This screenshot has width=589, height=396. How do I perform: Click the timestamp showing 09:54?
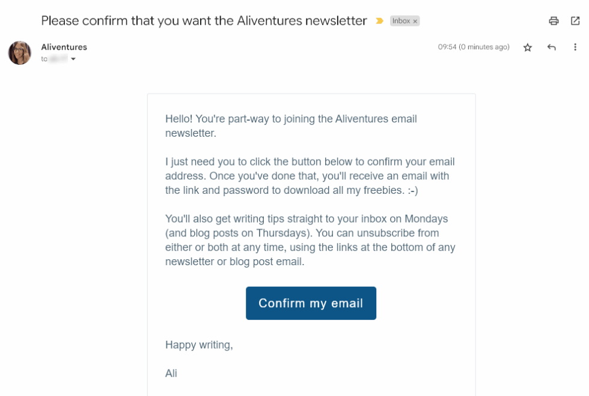click(x=473, y=47)
